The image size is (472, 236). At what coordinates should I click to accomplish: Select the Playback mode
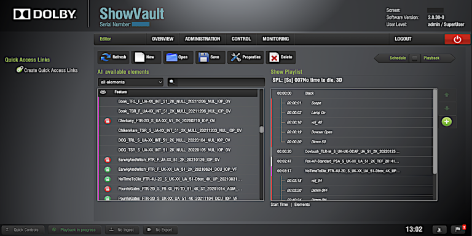click(x=431, y=58)
